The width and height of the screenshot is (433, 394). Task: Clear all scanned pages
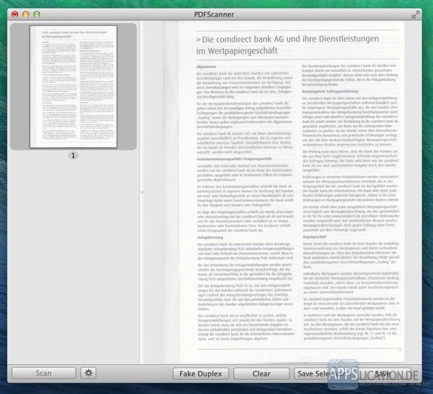point(261,373)
